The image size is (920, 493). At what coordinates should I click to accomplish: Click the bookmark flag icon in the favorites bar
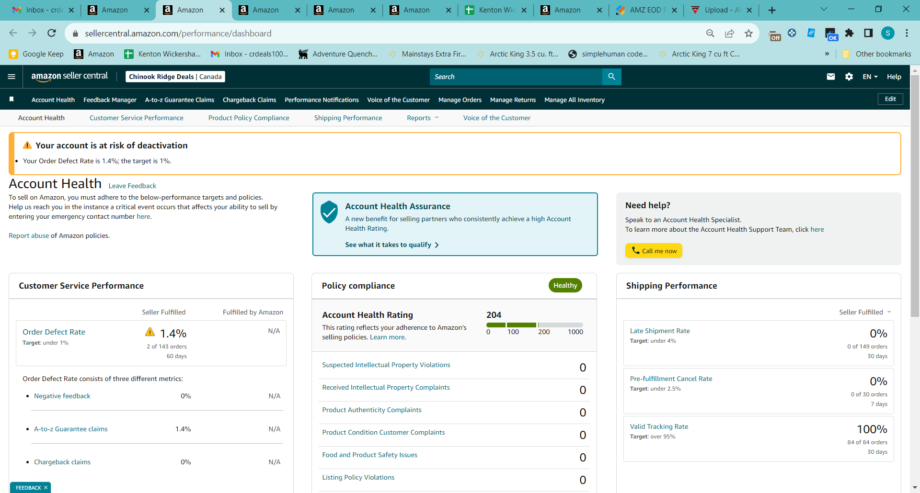tap(11, 99)
